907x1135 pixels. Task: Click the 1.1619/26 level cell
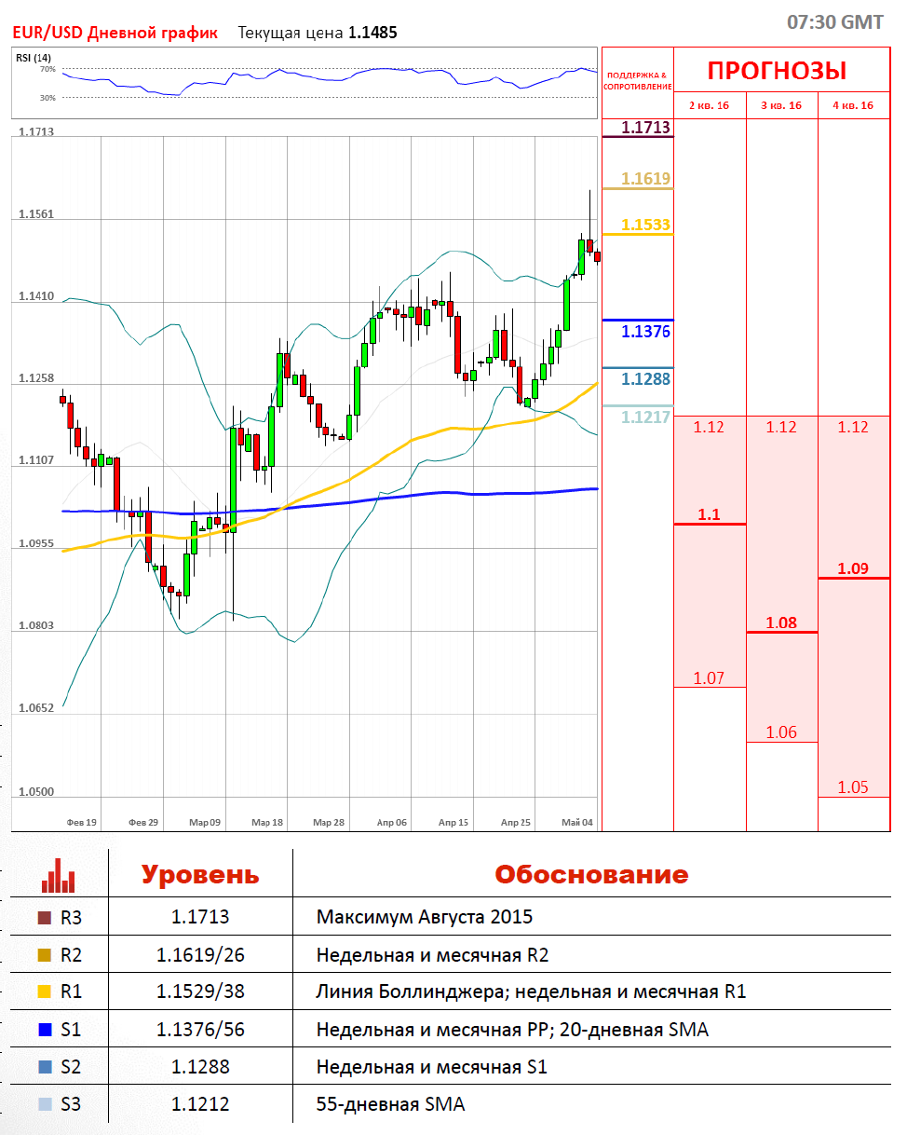[200, 955]
